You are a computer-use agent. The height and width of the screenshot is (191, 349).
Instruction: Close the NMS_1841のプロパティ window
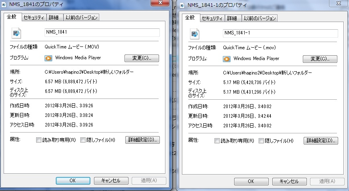point(160,3)
